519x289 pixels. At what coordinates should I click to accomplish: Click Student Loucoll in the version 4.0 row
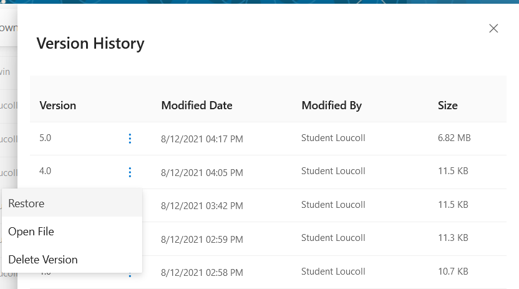click(333, 171)
